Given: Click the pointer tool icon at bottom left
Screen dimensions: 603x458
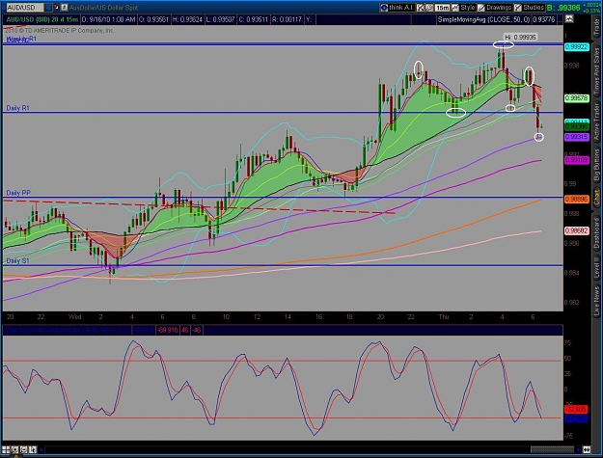Looking at the screenshot, I should [33, 449].
